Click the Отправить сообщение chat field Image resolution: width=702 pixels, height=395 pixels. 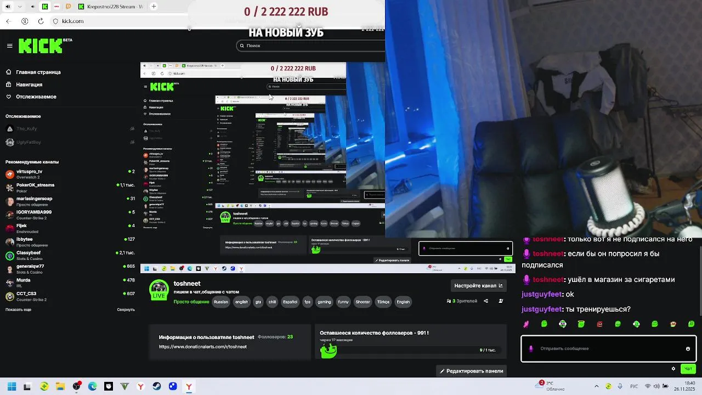click(x=609, y=348)
